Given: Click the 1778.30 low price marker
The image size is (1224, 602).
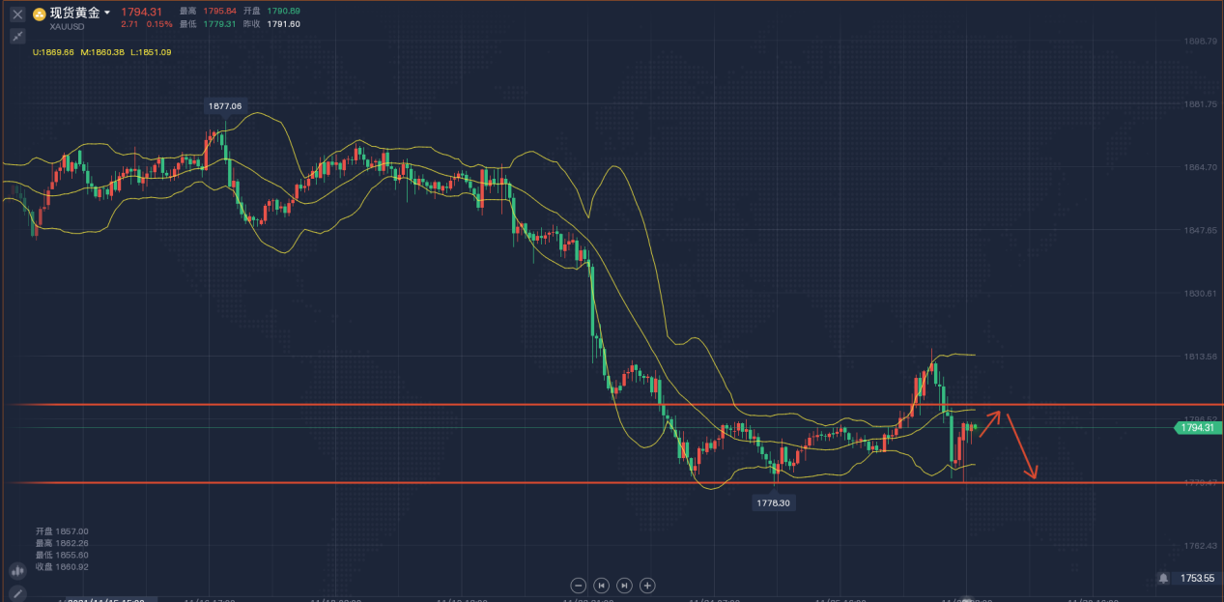Looking at the screenshot, I should coord(774,503).
